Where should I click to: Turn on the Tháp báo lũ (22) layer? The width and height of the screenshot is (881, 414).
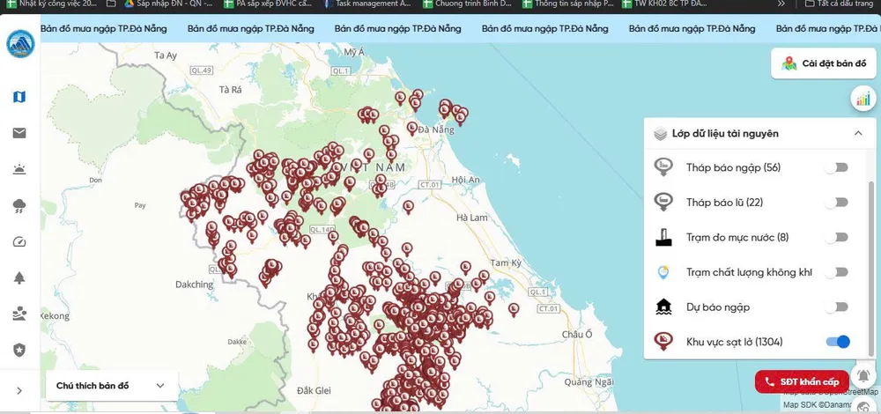coord(837,203)
